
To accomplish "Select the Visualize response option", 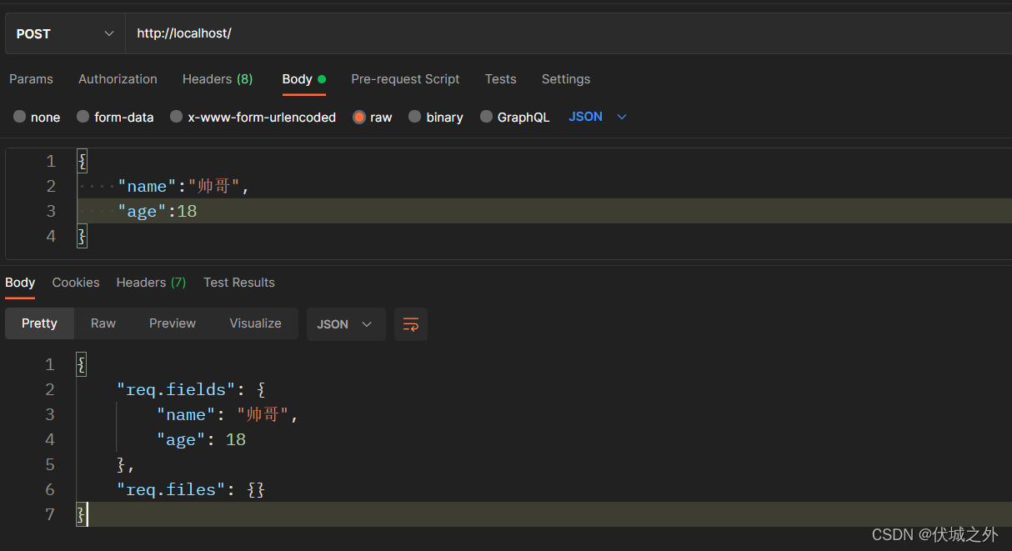I will pos(255,323).
